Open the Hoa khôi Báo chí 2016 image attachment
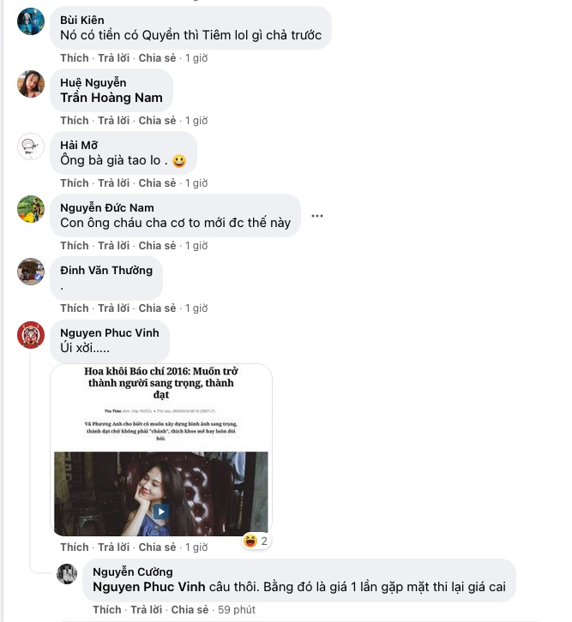Viewport: 572px width, 622px height. tap(161, 450)
